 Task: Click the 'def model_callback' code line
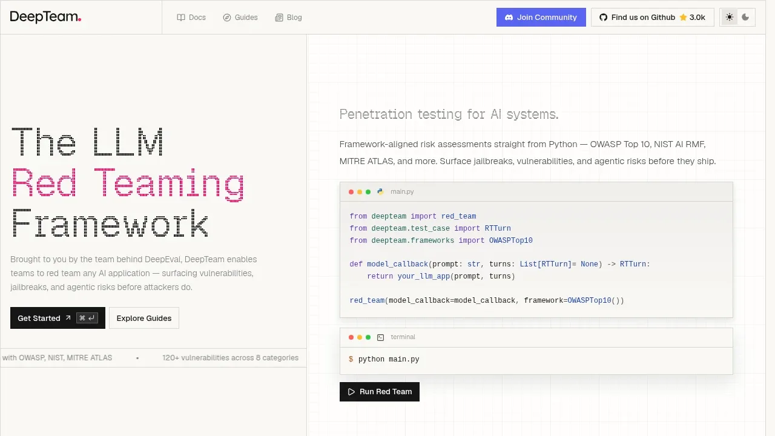pos(500,264)
